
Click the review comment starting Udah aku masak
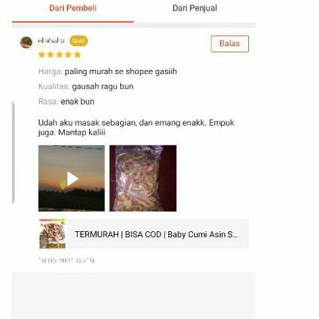[x=136, y=127]
